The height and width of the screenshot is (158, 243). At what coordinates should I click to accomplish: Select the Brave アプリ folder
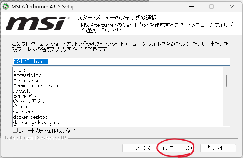(27, 96)
